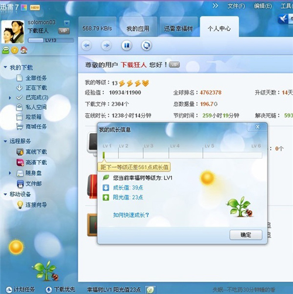Open 如何快速成长? help link
Image resolution: width=293 pixels, height=294 pixels.
131,215
